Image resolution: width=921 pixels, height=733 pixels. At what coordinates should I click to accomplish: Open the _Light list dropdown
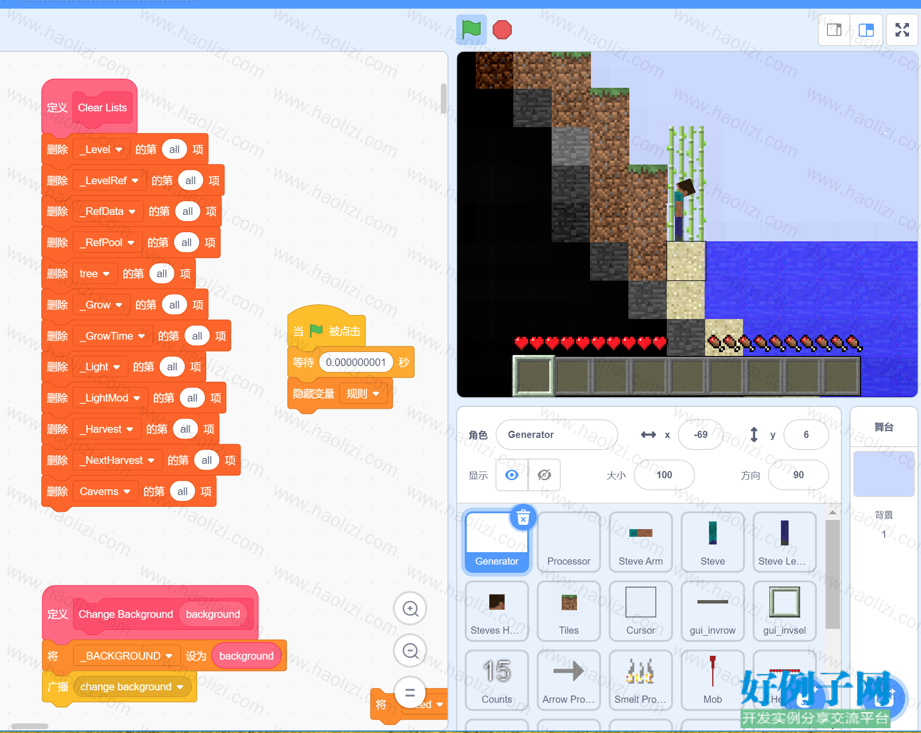[x=100, y=367]
